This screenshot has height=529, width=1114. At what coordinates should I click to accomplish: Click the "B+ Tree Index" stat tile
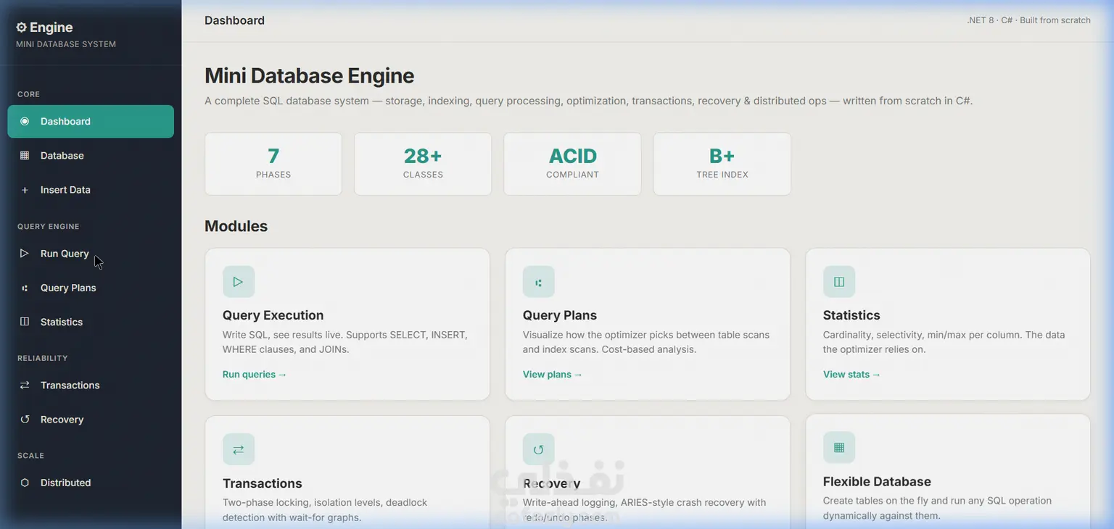[722, 164]
